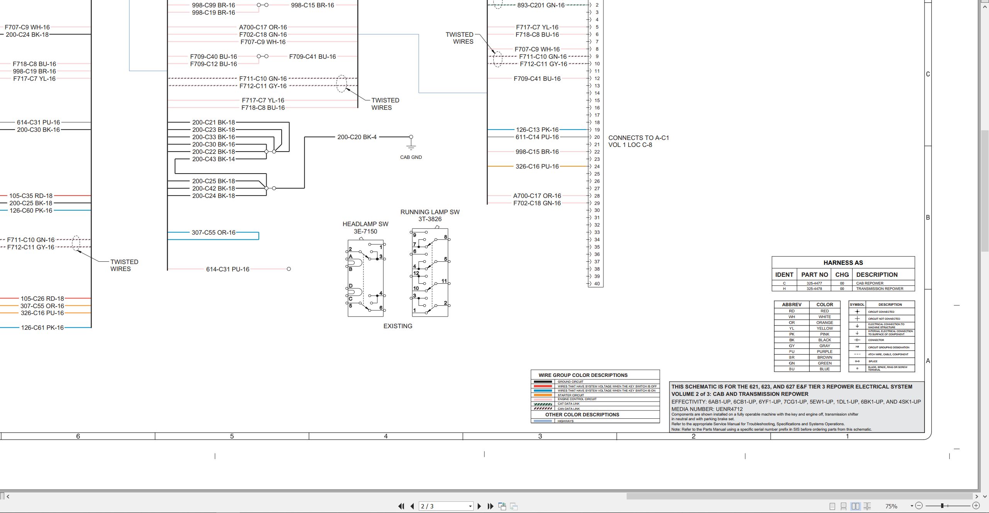Click the 611-C14 PU-16 wire label
This screenshot has height=513, width=989.
click(x=537, y=137)
